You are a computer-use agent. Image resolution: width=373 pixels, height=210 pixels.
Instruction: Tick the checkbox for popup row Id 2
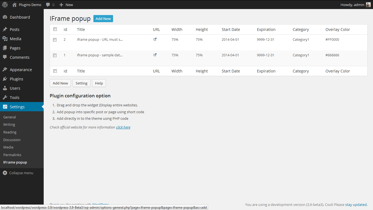coord(55,40)
